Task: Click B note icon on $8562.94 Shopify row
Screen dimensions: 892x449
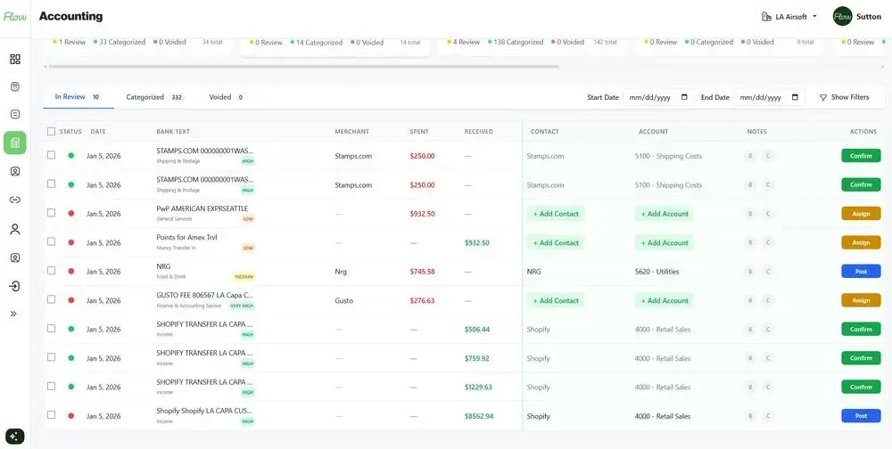Action: 750,416
